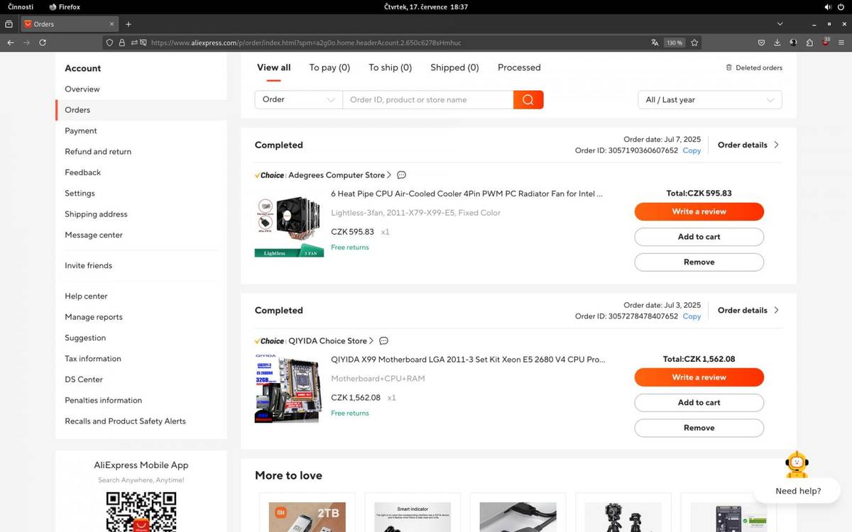Screen dimensions: 852x532
Task: Expand order details for Jul 7 order
Action: point(748,145)
